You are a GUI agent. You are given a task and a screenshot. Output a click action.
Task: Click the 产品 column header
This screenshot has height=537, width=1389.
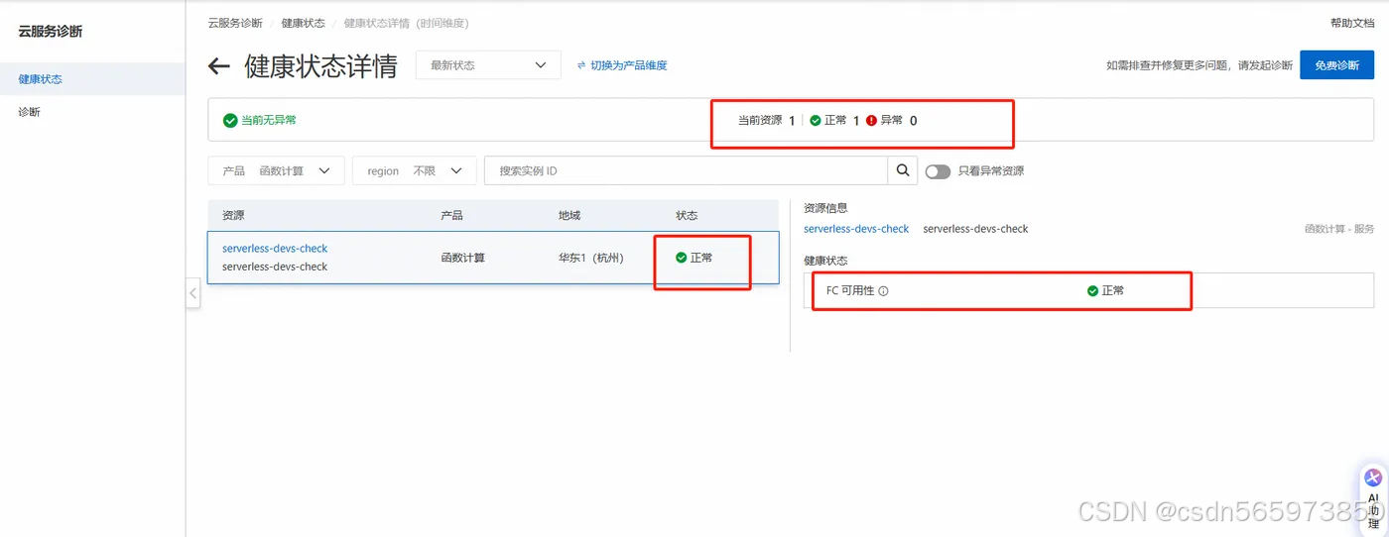pyautogui.click(x=451, y=215)
